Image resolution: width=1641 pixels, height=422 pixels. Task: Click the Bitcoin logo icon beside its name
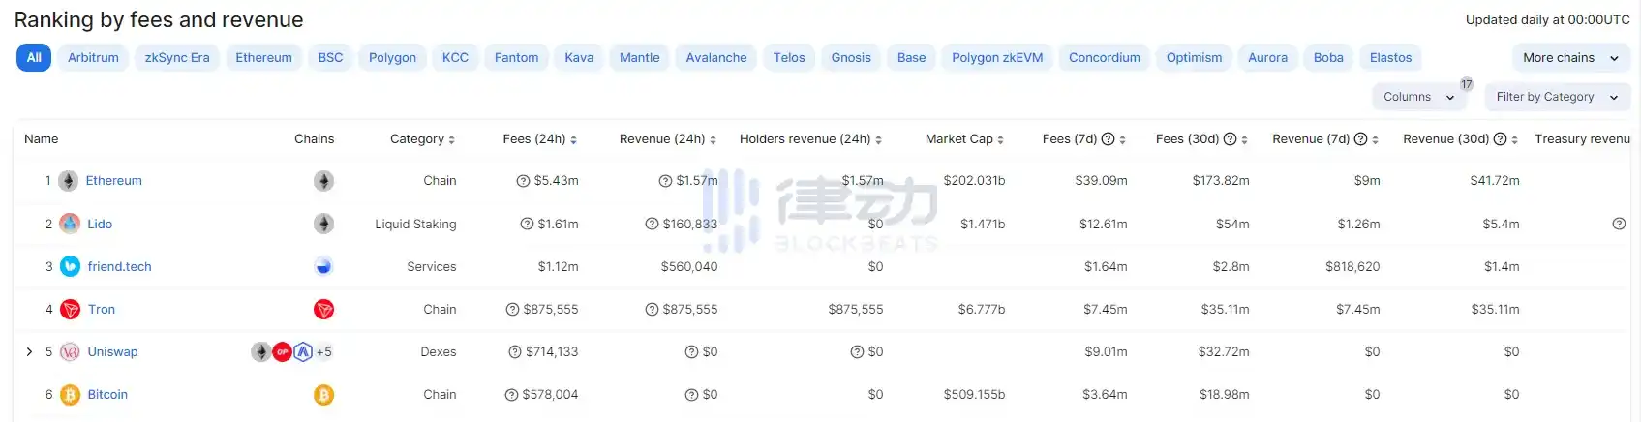(70, 394)
